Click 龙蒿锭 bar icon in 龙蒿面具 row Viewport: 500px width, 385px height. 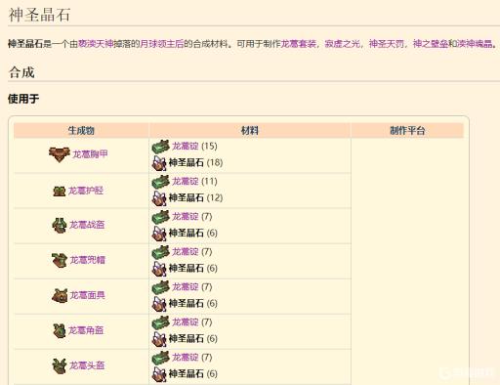[x=161, y=287]
